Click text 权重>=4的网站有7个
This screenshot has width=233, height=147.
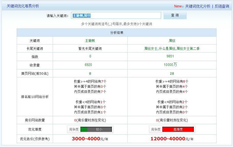pos(90,82)
